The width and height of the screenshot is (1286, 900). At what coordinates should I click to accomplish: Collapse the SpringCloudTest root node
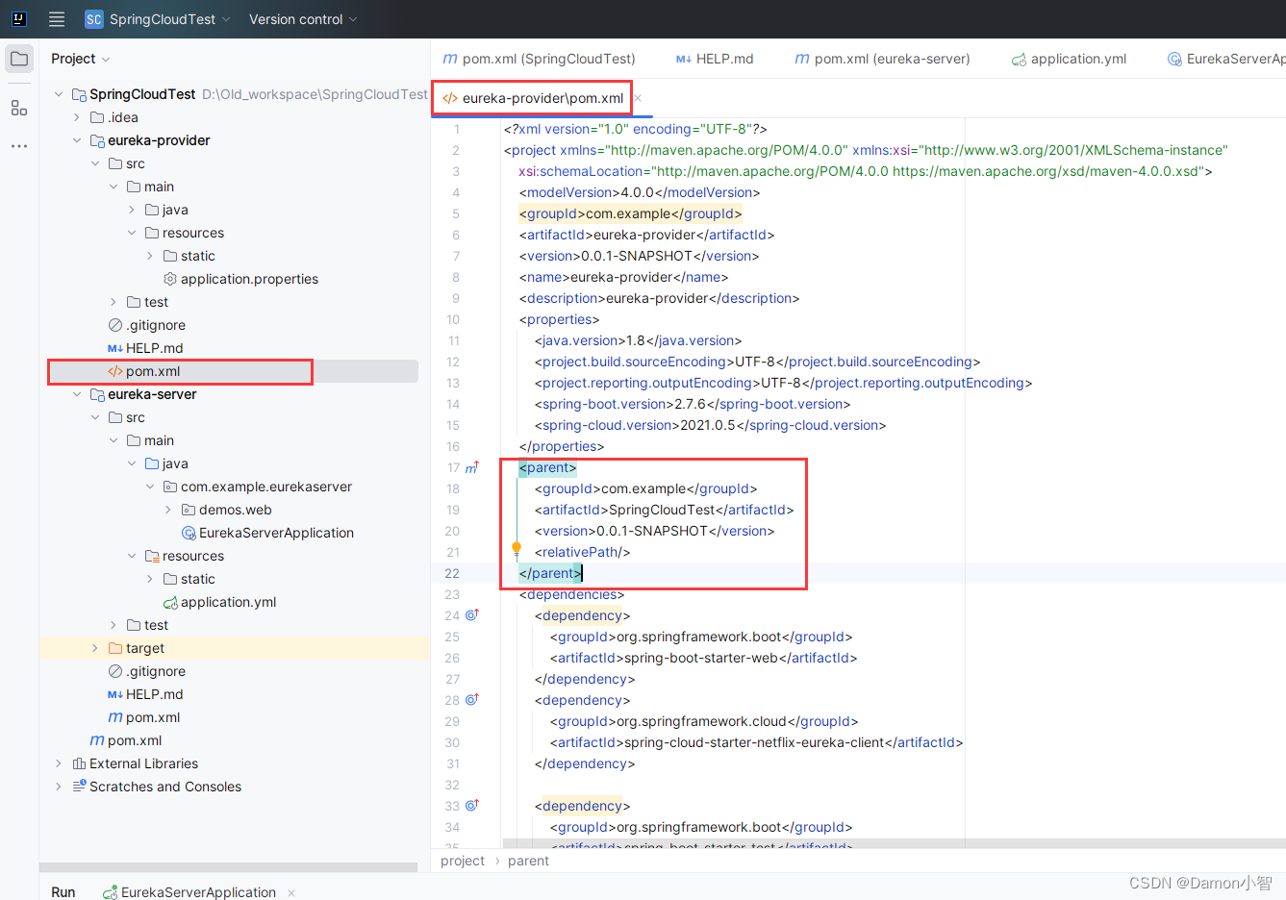pyautogui.click(x=59, y=94)
